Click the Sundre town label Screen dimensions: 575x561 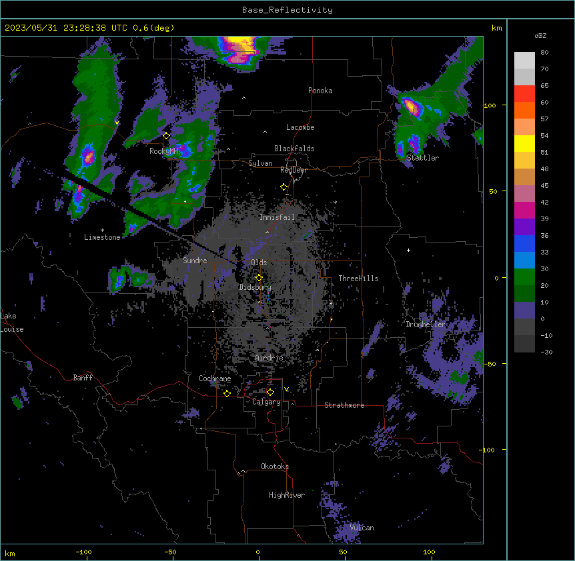(x=195, y=261)
